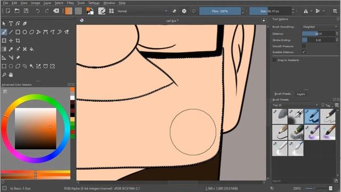Select the Measure tool
341x192 pixels.
(11, 58)
